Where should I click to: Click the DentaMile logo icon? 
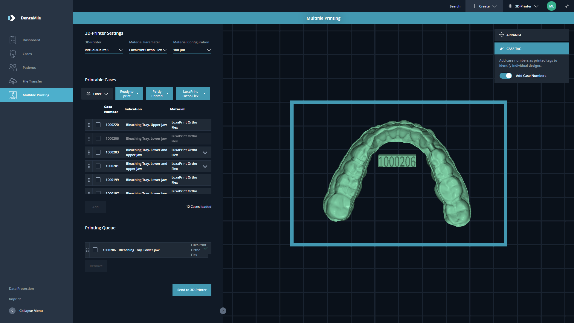click(12, 18)
